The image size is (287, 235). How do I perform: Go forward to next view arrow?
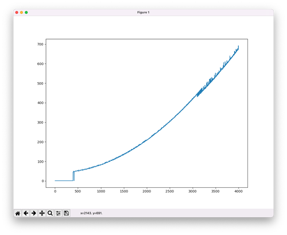34,213
